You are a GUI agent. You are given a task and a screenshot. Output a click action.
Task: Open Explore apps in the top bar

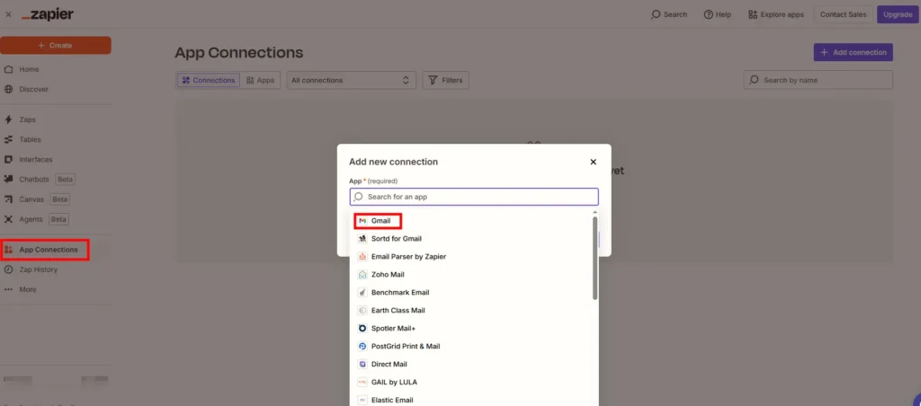[776, 14]
